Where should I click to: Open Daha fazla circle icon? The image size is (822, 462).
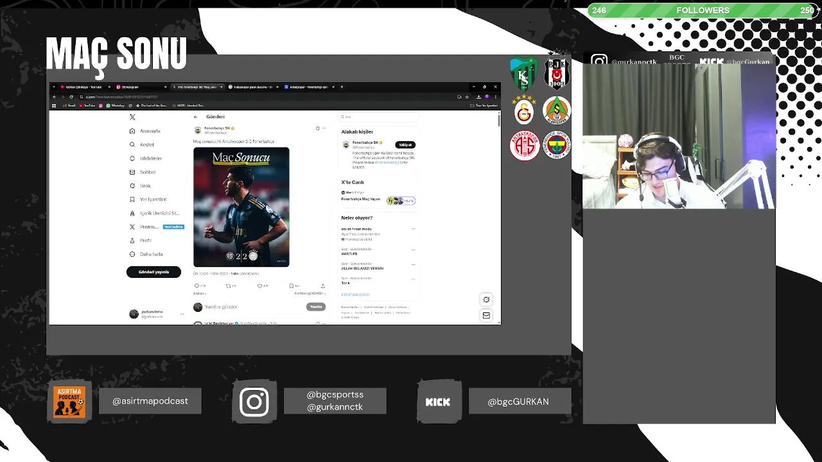click(132, 254)
